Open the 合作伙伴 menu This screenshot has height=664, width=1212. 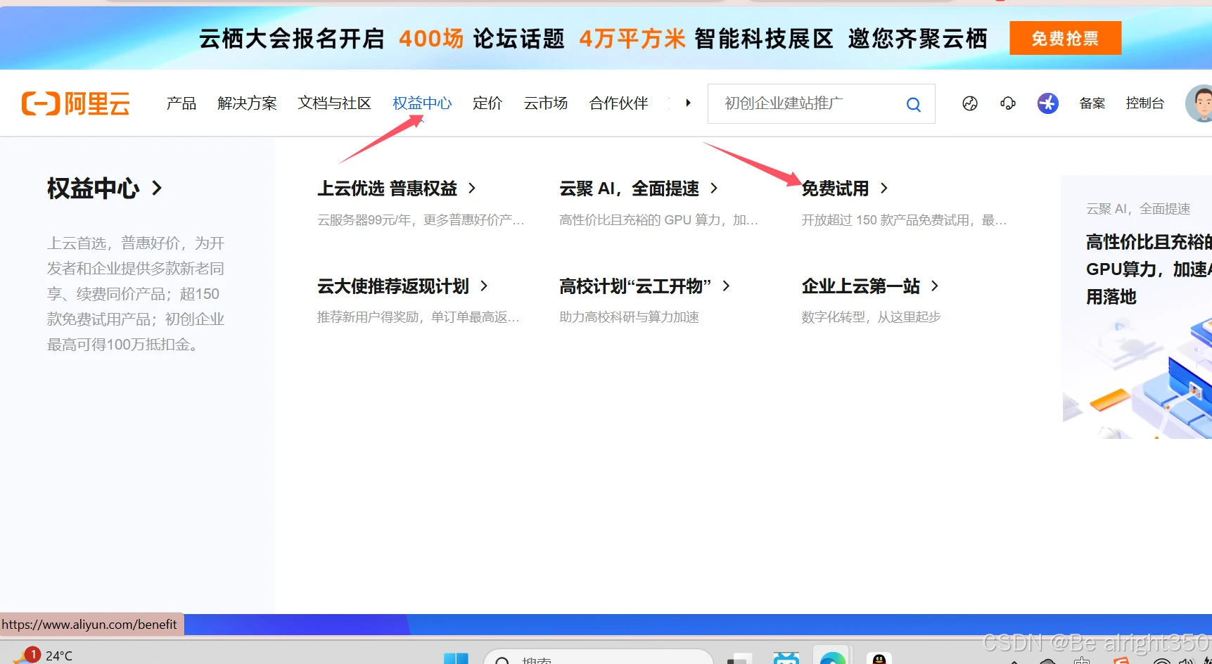618,103
